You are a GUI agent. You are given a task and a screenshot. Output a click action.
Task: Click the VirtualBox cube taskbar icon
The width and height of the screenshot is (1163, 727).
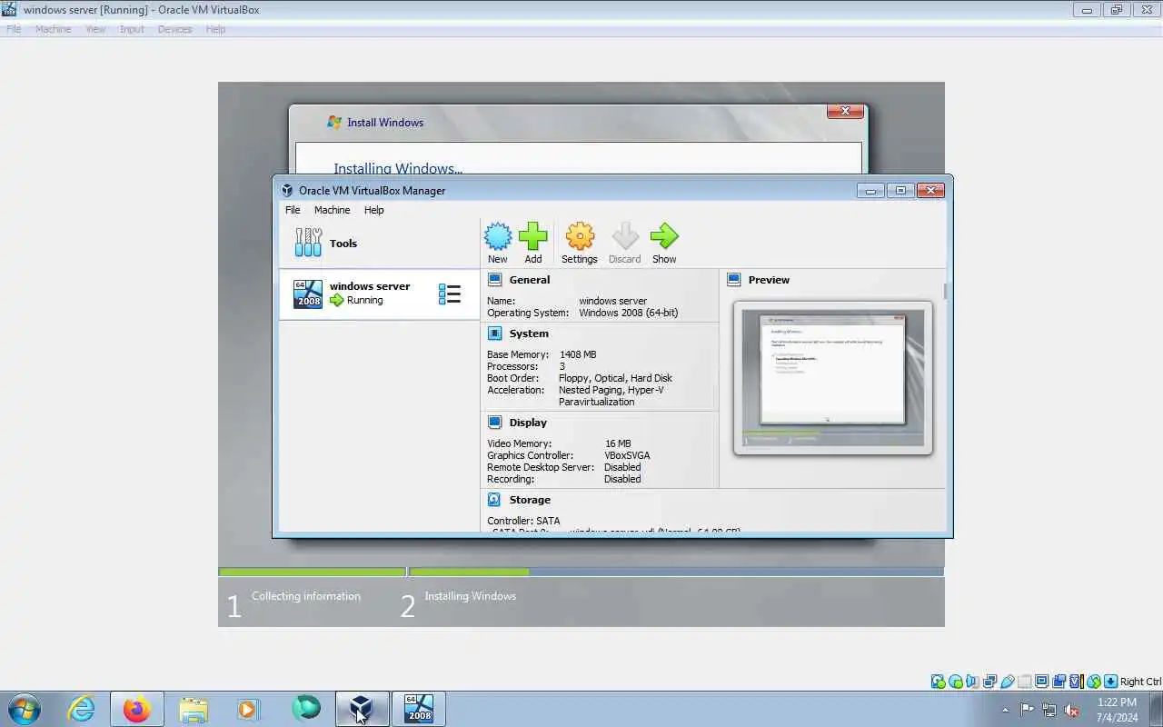362,709
